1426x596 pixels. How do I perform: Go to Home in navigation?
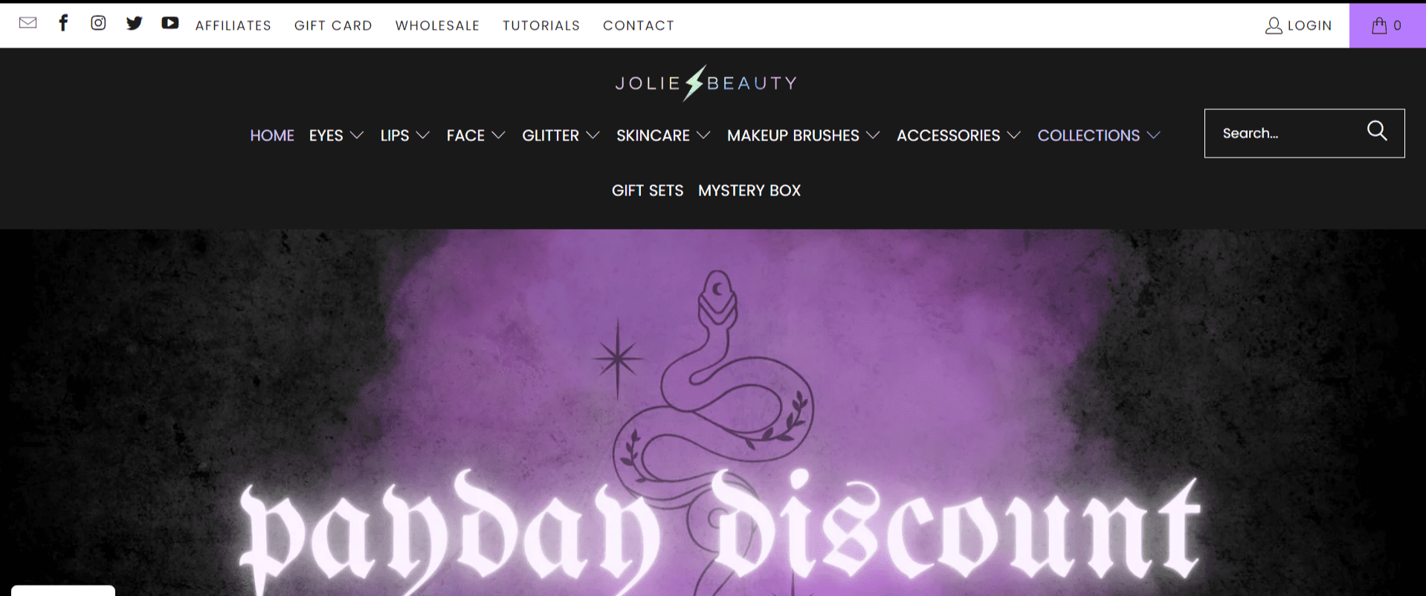click(x=272, y=135)
